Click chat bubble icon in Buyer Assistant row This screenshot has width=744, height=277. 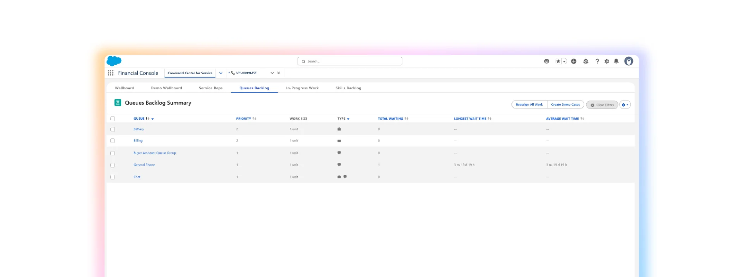[x=339, y=153]
